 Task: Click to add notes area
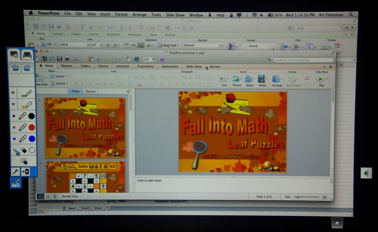point(233,185)
